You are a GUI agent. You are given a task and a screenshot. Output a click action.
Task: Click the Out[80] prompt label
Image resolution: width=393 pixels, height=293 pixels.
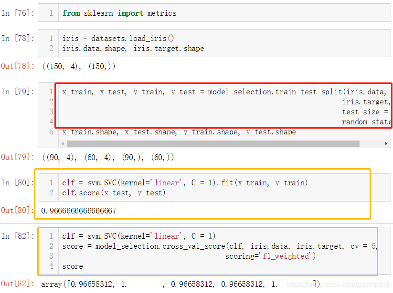tap(18, 210)
